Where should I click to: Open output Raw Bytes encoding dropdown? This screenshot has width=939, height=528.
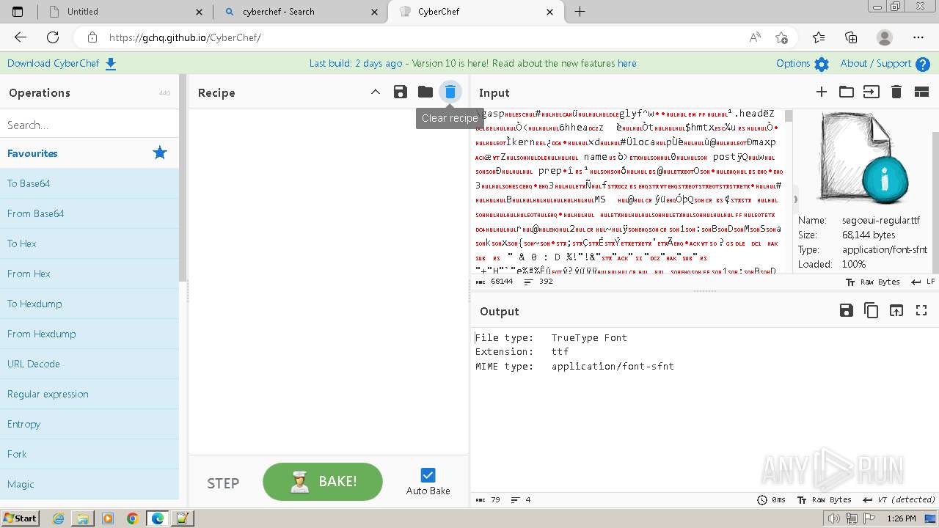tap(825, 499)
